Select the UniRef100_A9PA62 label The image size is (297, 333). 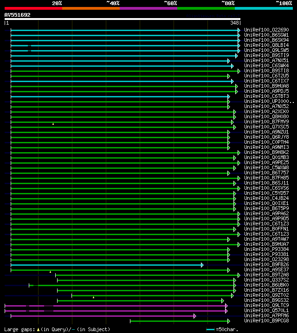pos(266,213)
